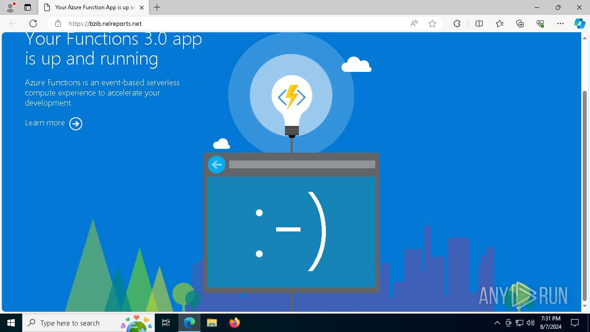590x332 pixels.
Task: Open Task View on the taskbar
Action: tap(166, 323)
